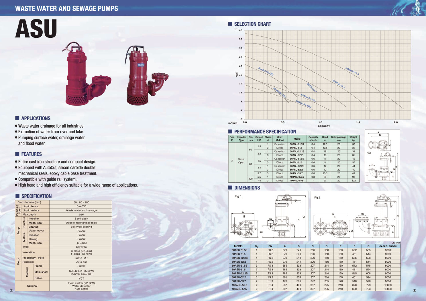Select the "Semi-Open" impeller type cell
Viewport: 426px width, 301px height.
[x=241, y=161]
